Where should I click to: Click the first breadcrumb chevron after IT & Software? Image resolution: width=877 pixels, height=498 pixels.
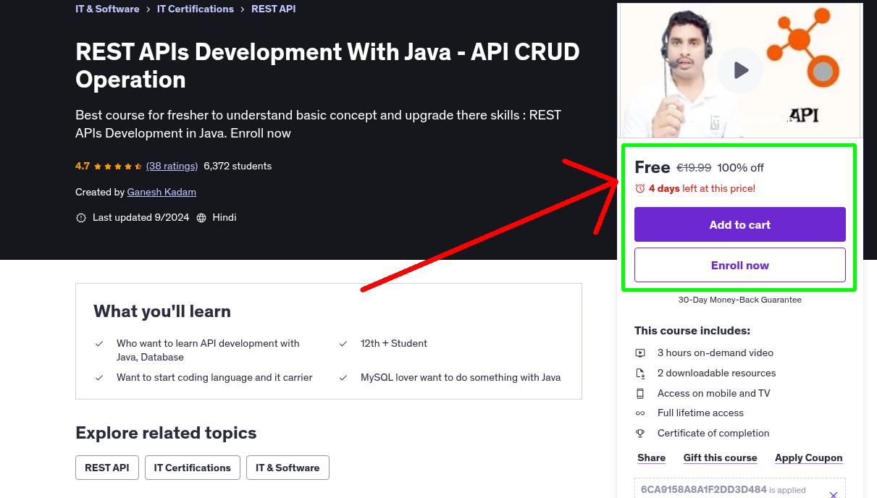point(148,9)
